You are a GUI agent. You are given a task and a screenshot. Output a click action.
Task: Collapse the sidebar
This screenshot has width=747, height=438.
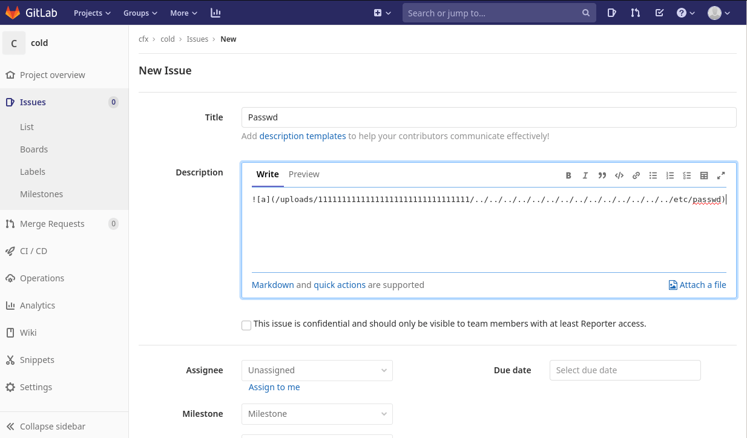(x=52, y=427)
